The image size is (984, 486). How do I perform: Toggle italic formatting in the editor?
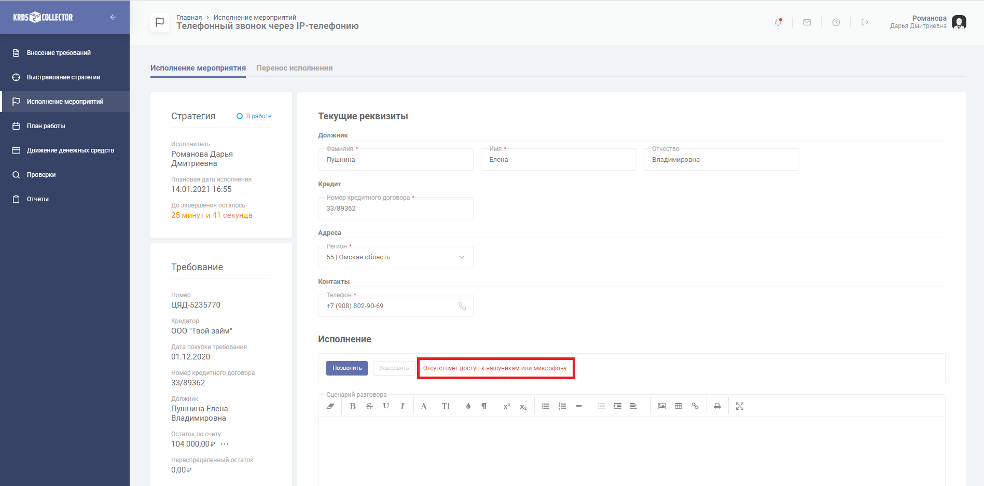pos(402,406)
